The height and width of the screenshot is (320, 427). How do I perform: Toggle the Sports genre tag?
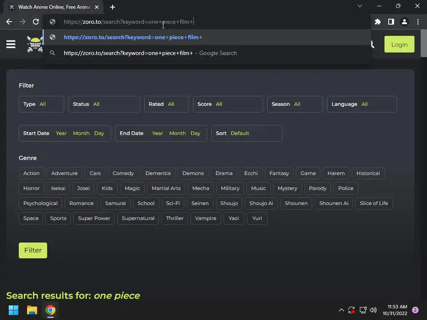click(58, 218)
